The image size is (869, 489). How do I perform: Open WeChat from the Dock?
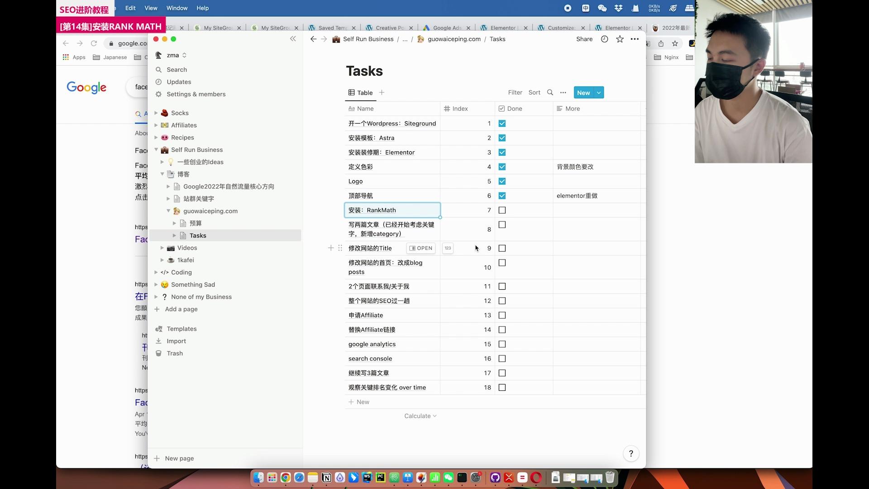click(x=449, y=477)
